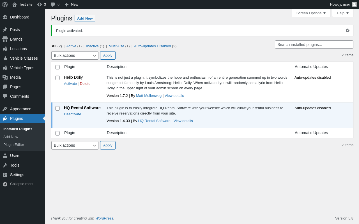Open the bottom Bulk actions dropdown
This screenshot has width=359, height=224.
[75, 145]
